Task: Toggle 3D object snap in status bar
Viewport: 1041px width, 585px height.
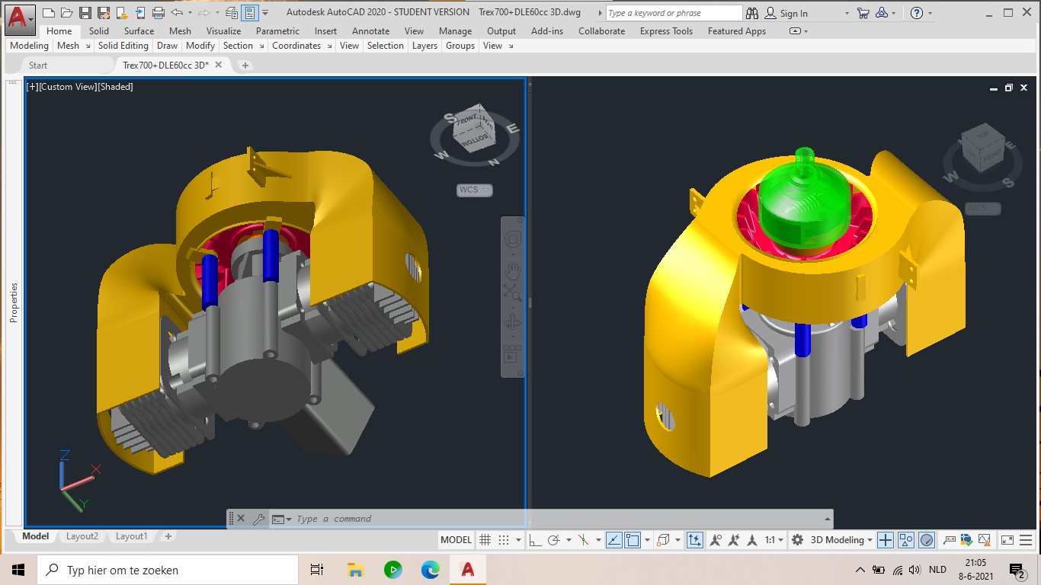Action: pos(663,540)
